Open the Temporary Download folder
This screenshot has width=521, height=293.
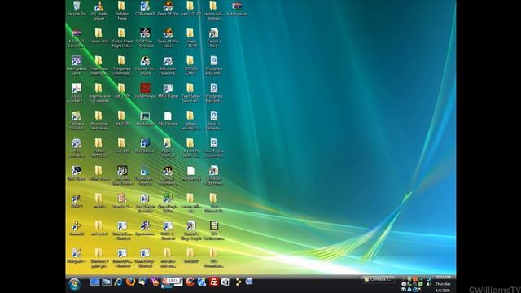point(121,65)
